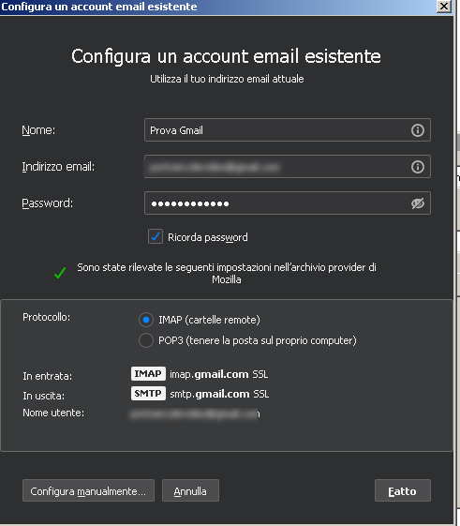Confirm setup with the Fatto button
460x526 pixels.
tap(403, 490)
